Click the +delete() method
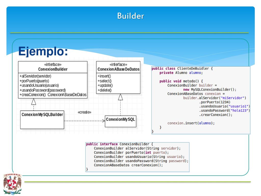Screen dimensions: 261x196 (x=105, y=90)
